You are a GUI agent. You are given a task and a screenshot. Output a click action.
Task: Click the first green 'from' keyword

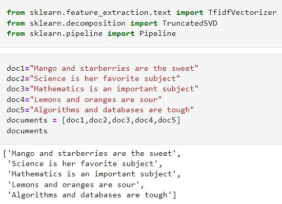click(16, 13)
